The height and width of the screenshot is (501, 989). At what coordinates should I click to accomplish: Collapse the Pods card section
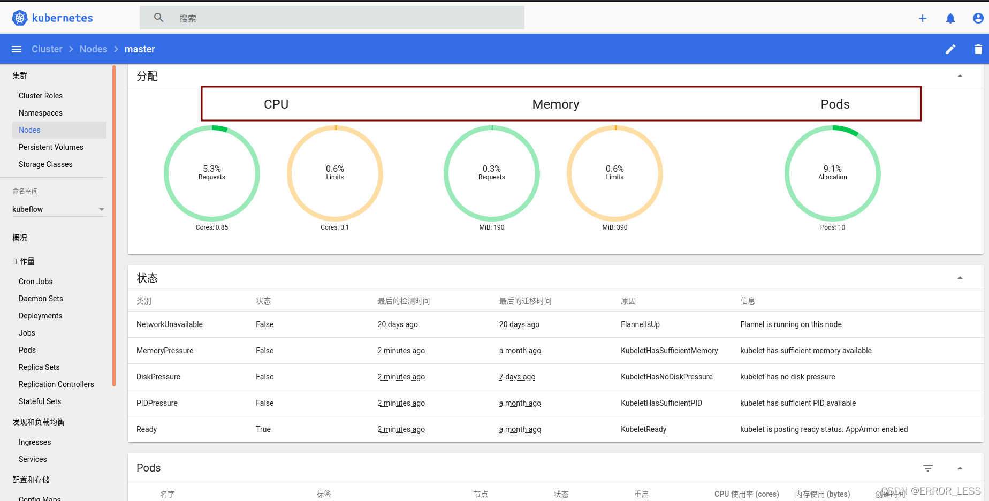(x=960, y=468)
